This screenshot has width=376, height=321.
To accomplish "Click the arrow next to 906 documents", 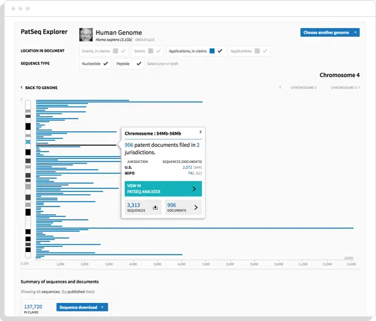I will point(196,207).
